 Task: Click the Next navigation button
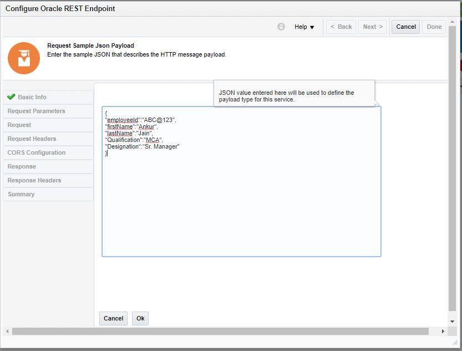373,27
